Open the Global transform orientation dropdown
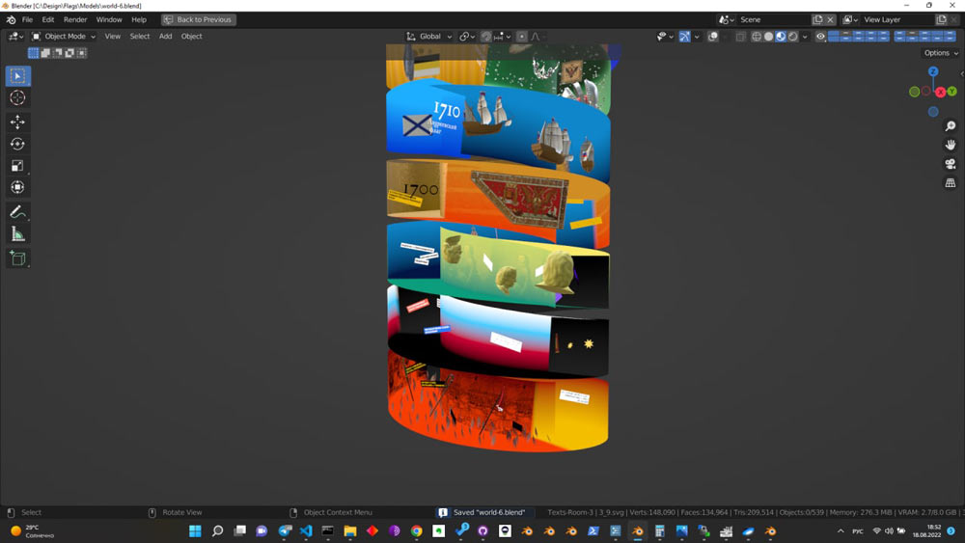 coord(429,37)
